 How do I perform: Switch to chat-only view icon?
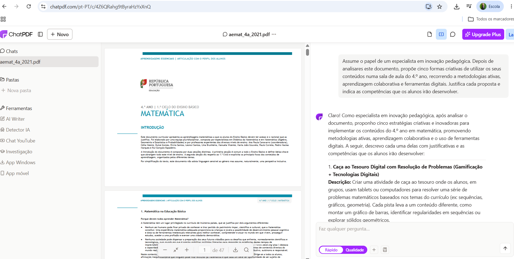tap(453, 34)
